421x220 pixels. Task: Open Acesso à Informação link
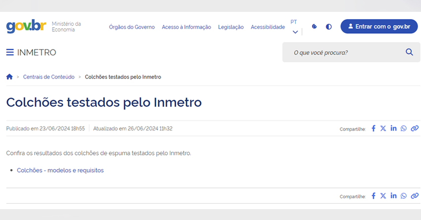click(186, 27)
